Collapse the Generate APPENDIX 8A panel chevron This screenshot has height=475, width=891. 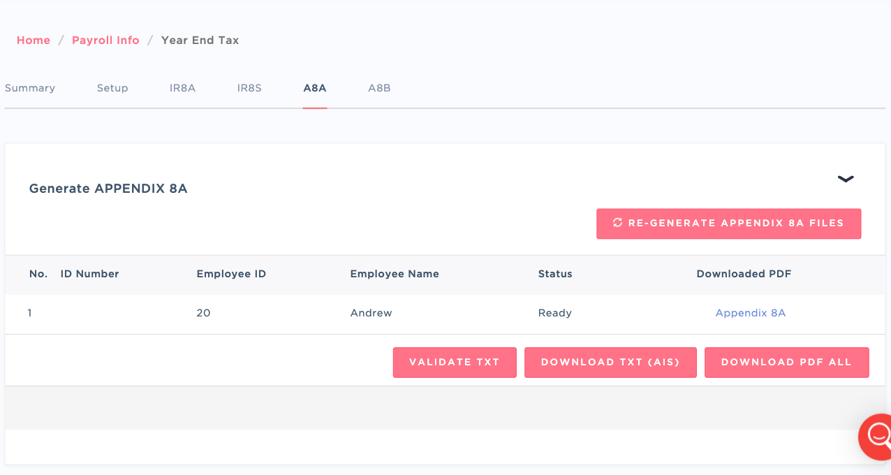[846, 179]
